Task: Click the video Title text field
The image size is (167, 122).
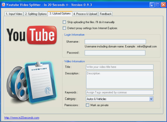Action: tap(120, 67)
